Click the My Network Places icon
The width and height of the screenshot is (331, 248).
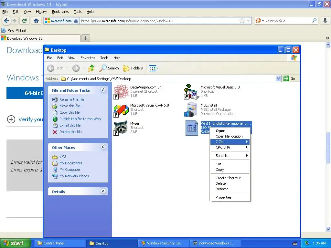click(x=55, y=176)
